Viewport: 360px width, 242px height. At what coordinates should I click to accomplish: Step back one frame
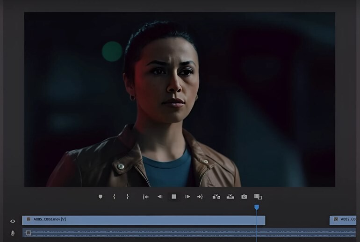click(160, 197)
